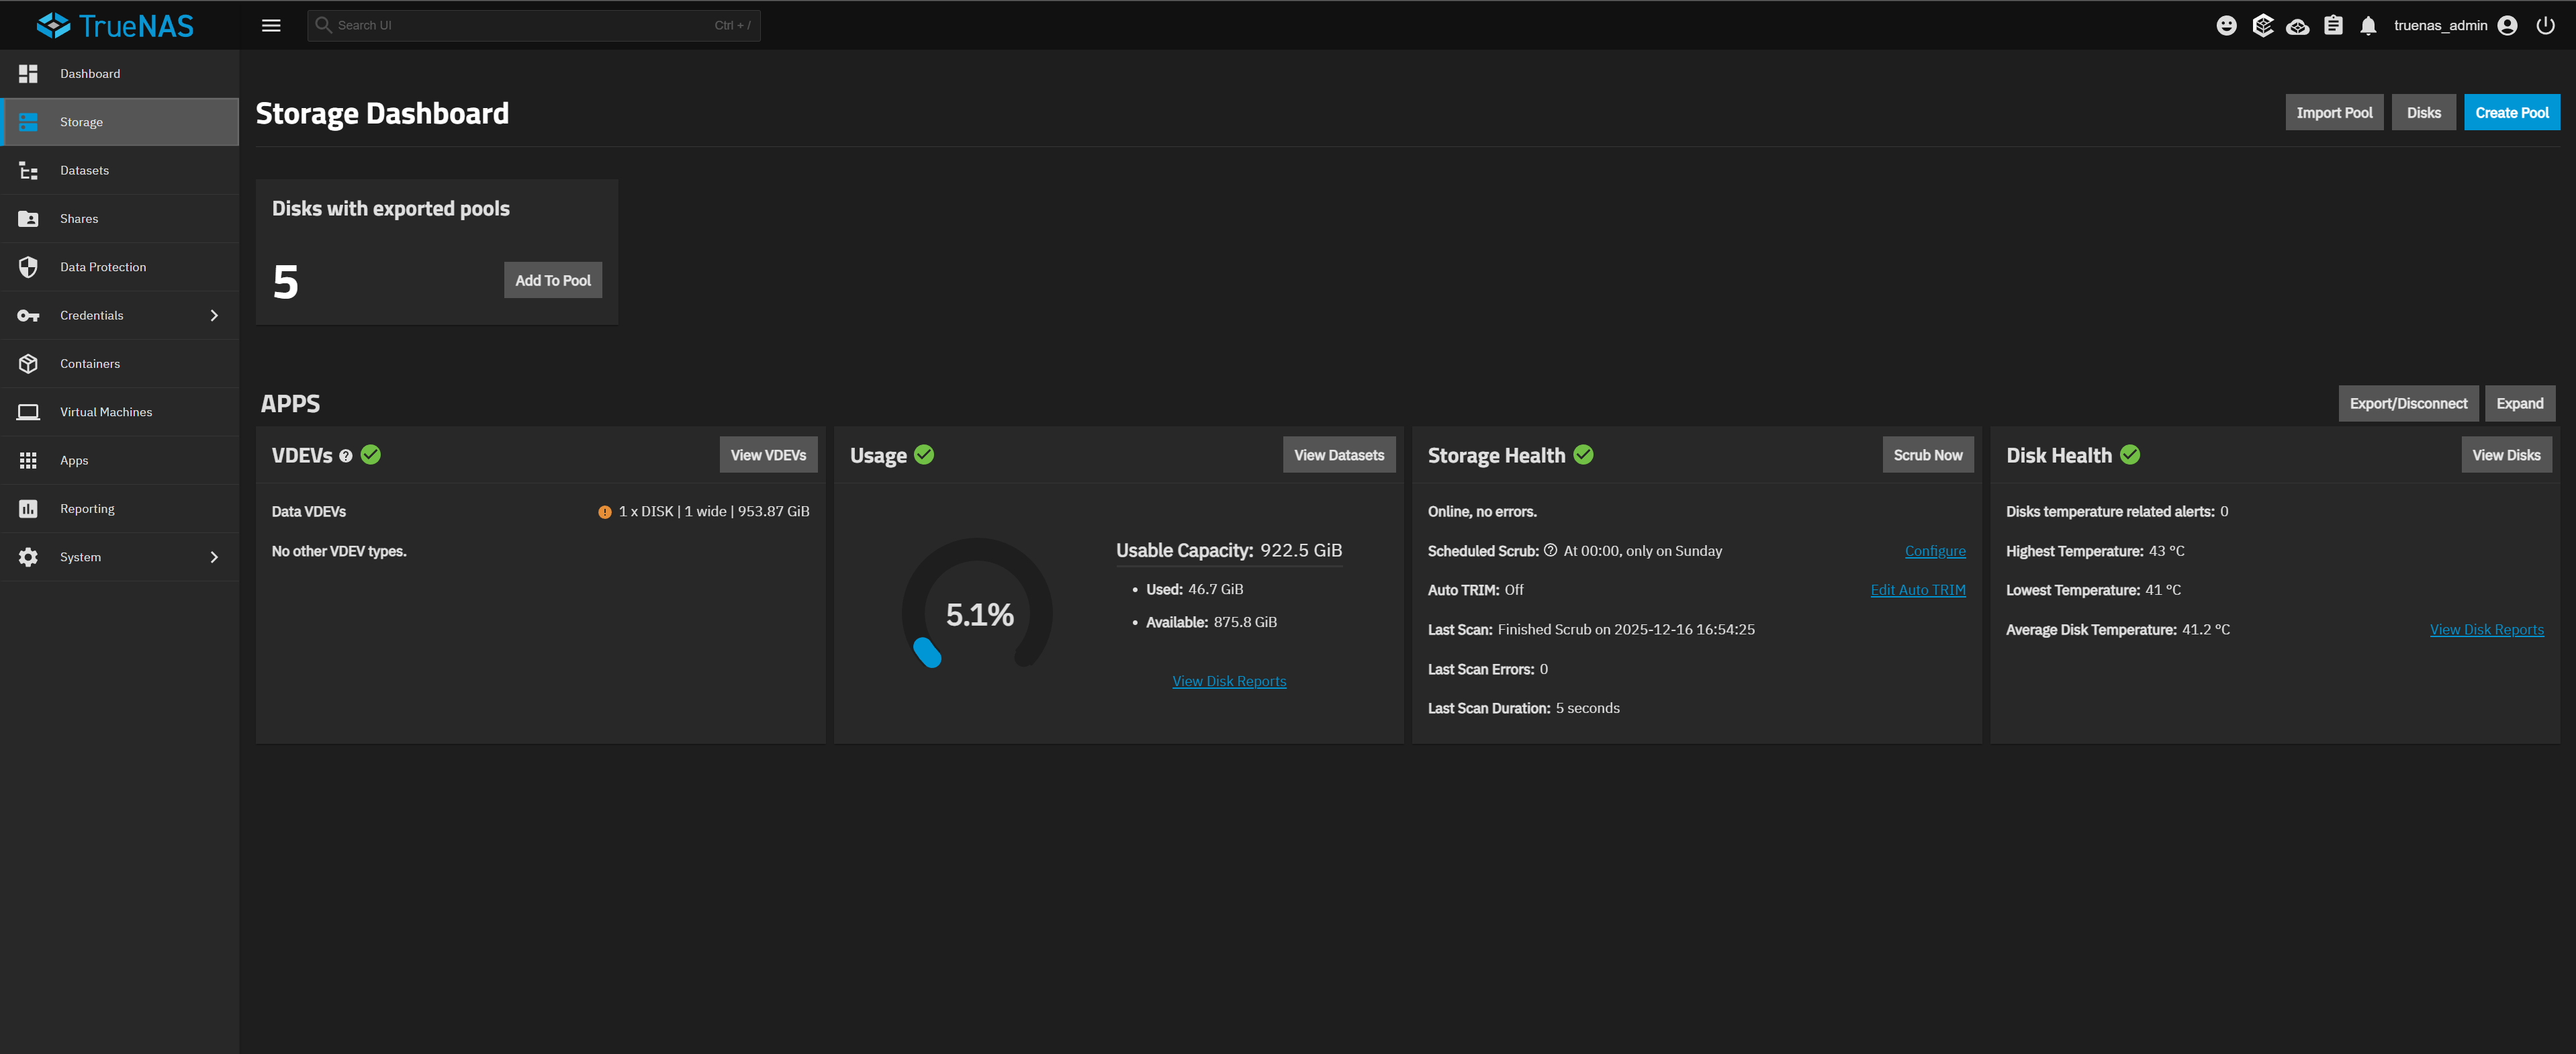Focus the Search UI input field
Screen dimensions: 2576x1054
coord(520,26)
